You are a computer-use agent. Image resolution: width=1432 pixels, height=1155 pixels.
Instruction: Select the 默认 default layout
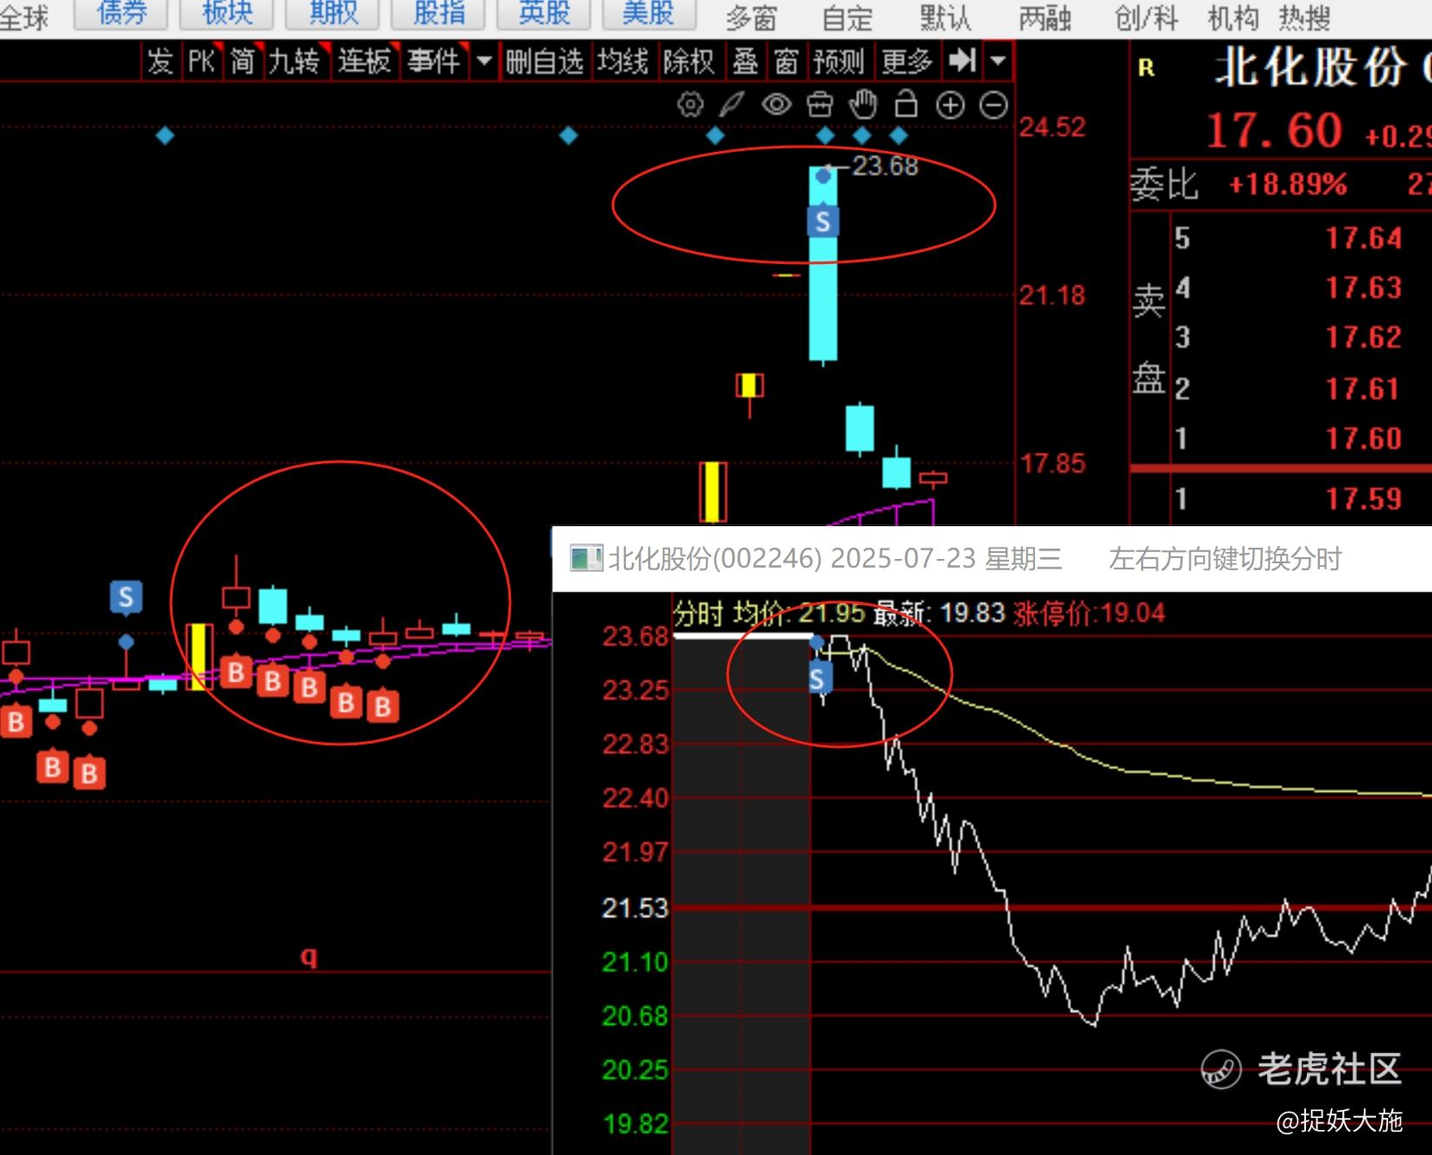coord(945,17)
